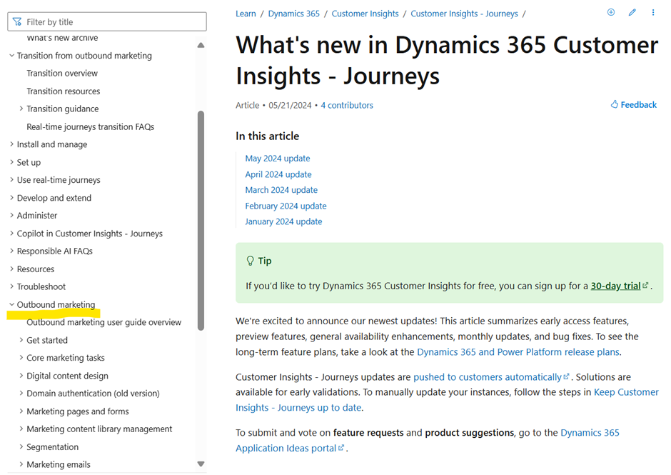Collapse the Outbound marketing section
Image resolution: width=671 pixels, height=475 pixels.
11,304
